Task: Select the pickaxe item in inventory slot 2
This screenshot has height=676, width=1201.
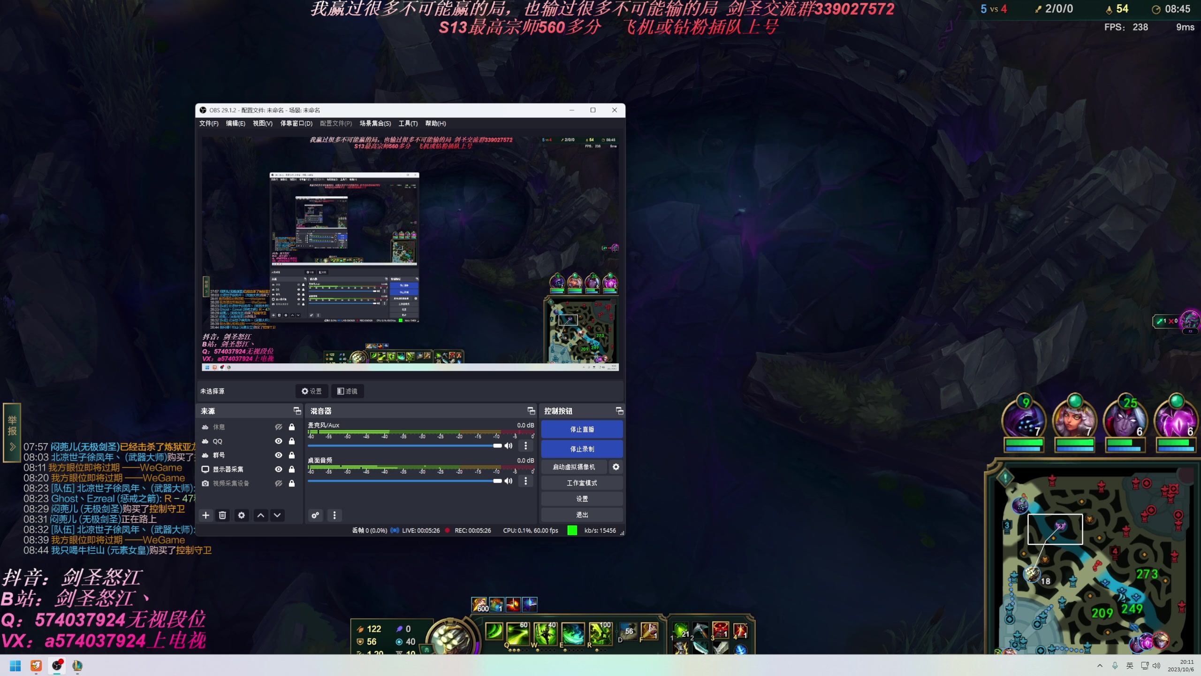Action: coord(700,630)
